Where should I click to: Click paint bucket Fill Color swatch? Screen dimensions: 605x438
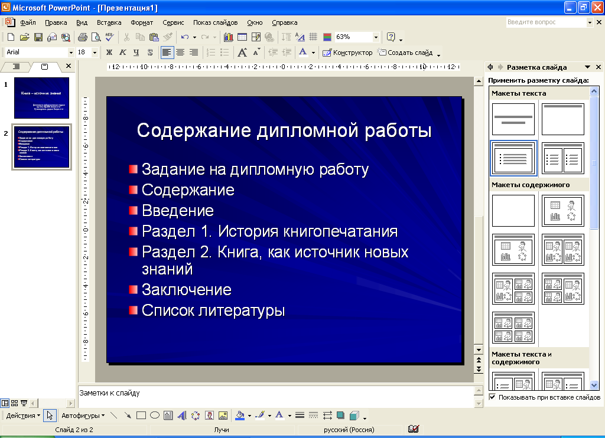[x=240, y=415]
